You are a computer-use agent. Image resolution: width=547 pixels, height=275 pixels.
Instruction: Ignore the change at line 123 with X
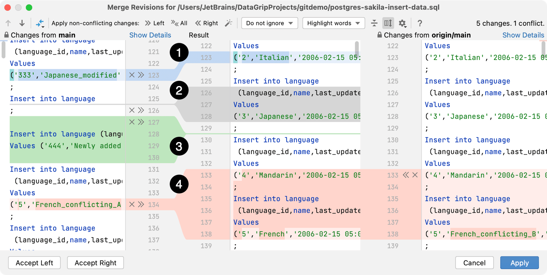(x=132, y=75)
